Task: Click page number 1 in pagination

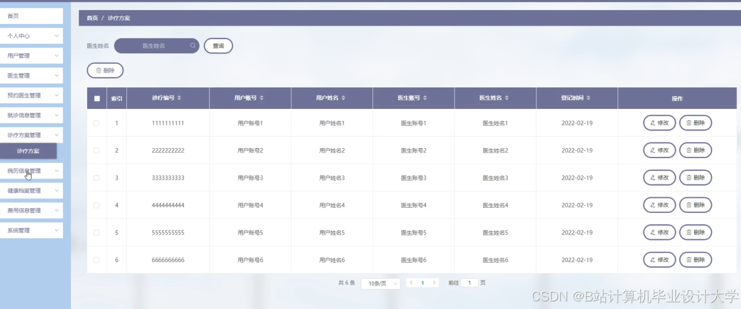Action: [422, 283]
